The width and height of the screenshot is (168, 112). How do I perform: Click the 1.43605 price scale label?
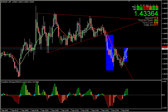[165, 8]
